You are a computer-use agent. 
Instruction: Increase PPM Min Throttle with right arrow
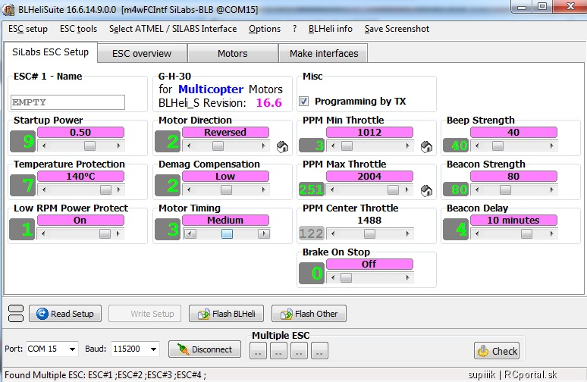pyautogui.click(x=408, y=146)
